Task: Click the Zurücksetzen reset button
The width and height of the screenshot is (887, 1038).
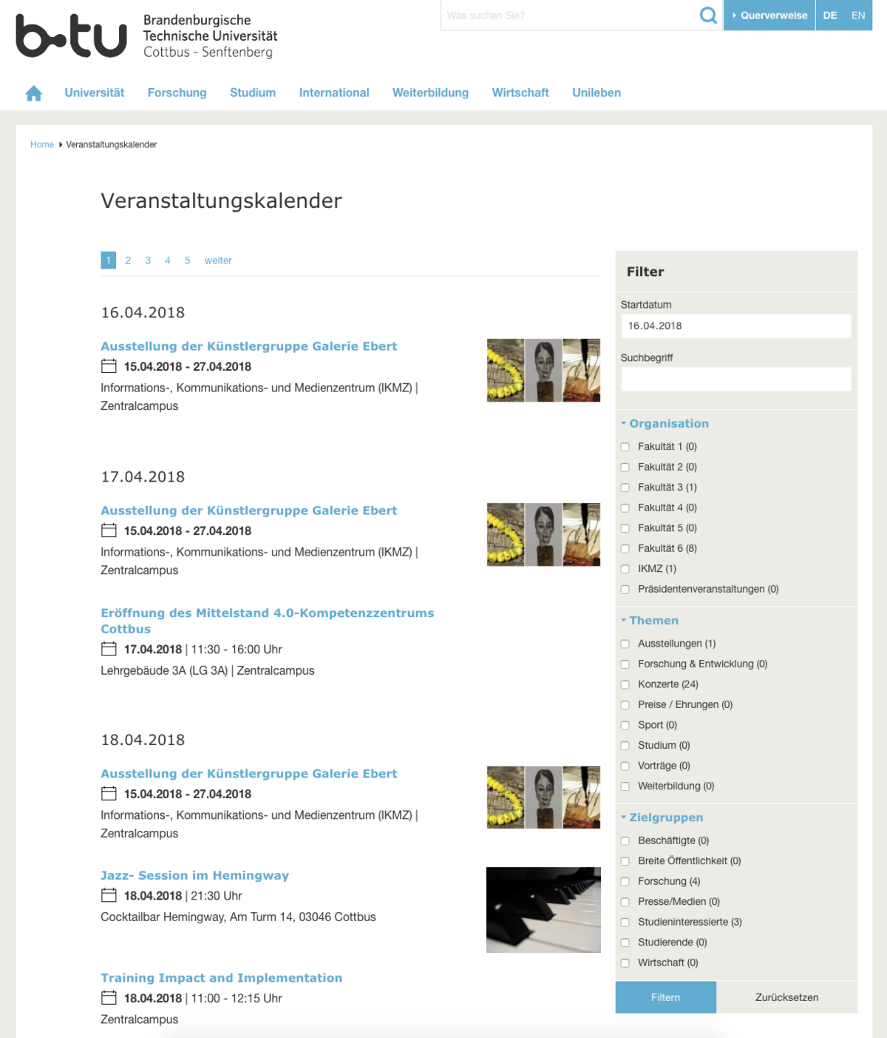Action: pyautogui.click(x=786, y=997)
